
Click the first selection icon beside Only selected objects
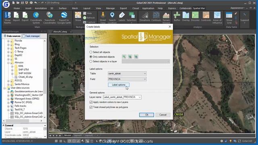124,57
